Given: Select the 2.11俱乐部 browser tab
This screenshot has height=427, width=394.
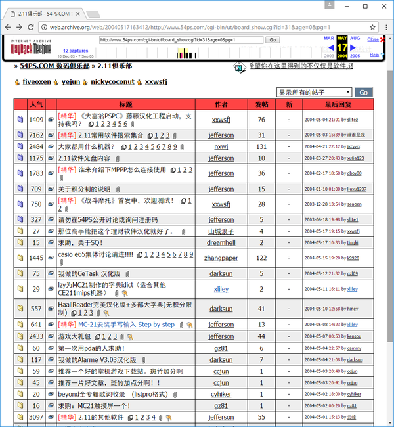Looking at the screenshot, I should pyautogui.click(x=45, y=14).
